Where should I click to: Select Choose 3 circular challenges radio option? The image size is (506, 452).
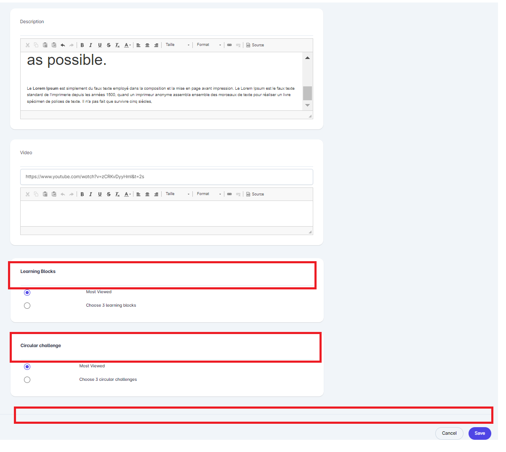(x=27, y=380)
